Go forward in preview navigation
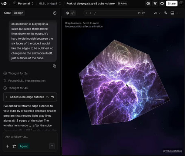 [91, 13]
